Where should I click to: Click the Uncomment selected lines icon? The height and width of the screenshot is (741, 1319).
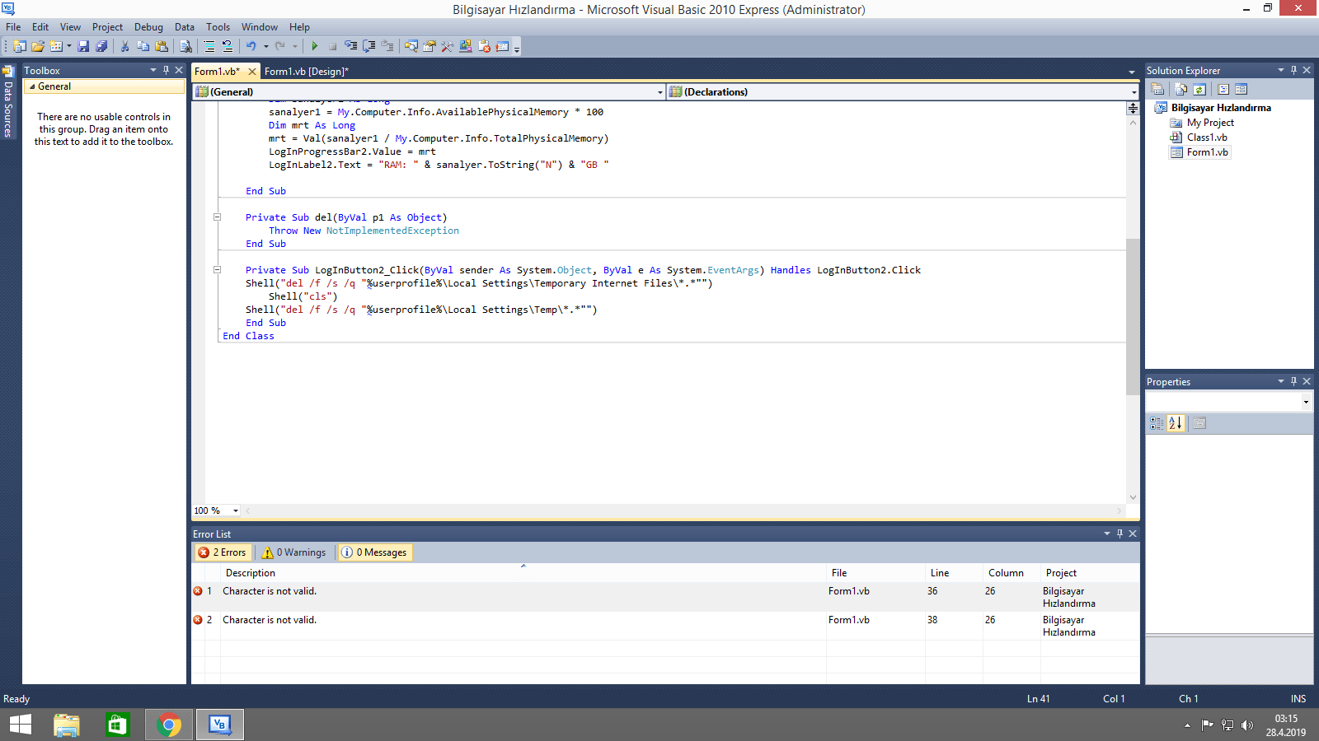pyautogui.click(x=228, y=46)
